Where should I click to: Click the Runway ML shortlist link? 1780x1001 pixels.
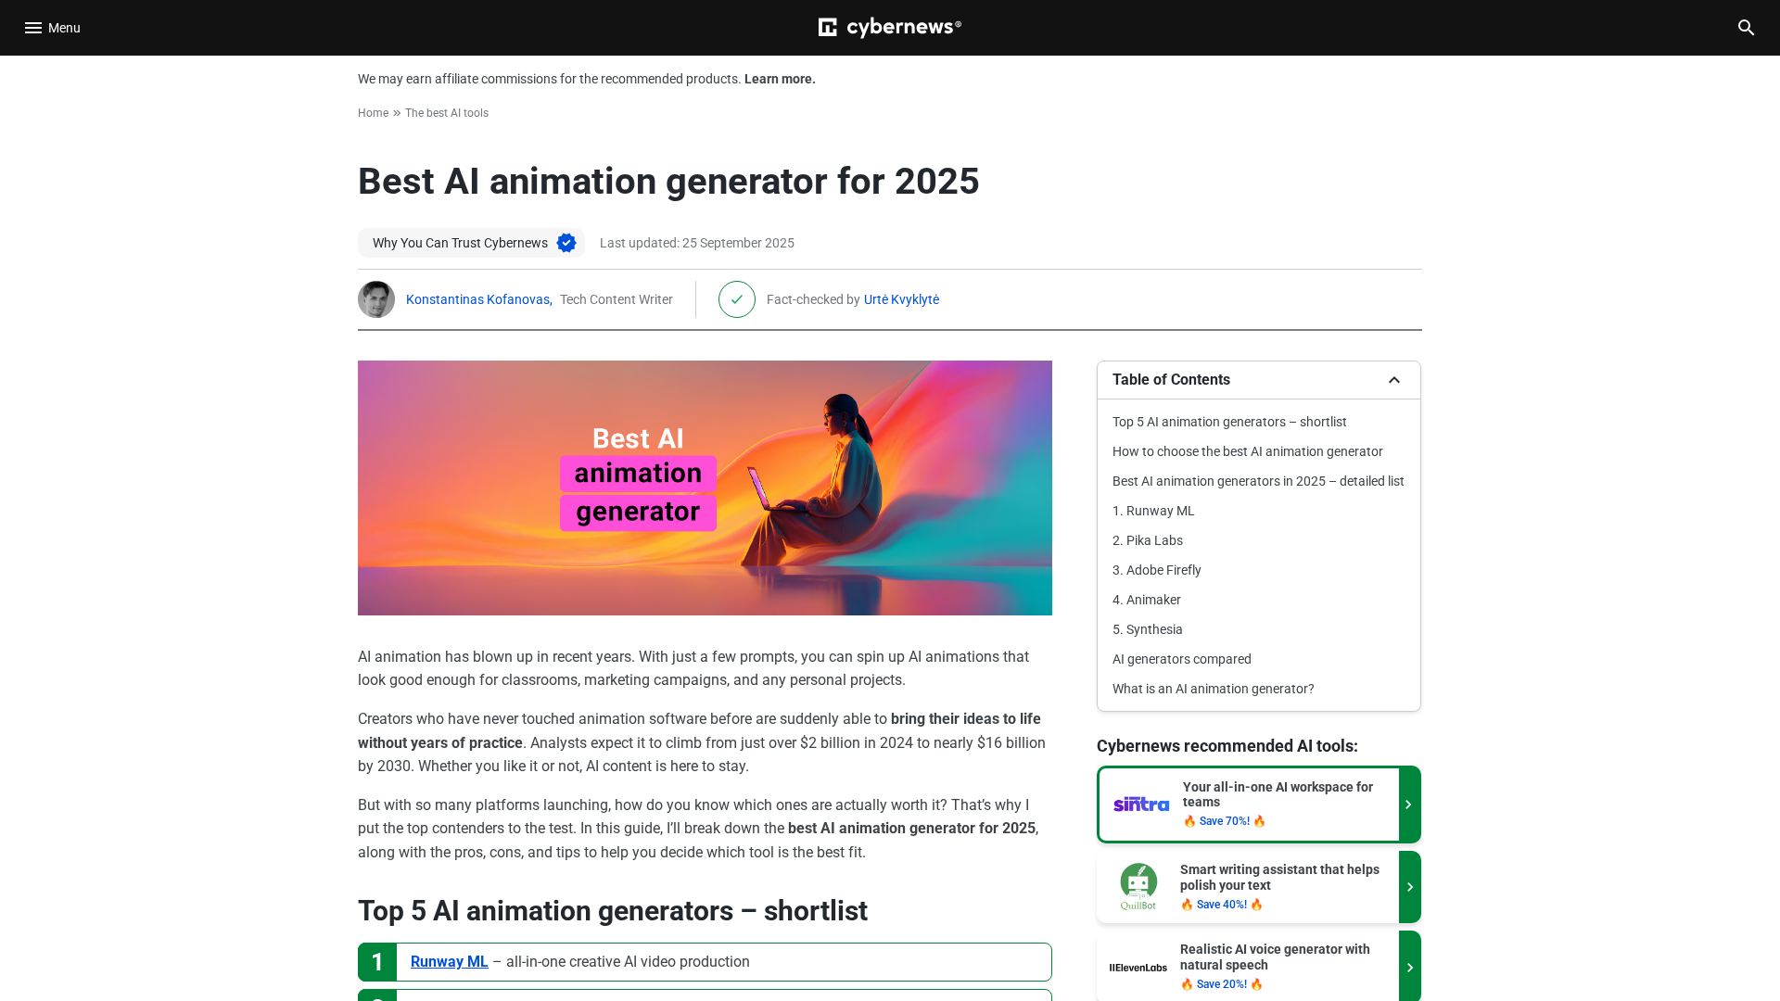(x=449, y=962)
